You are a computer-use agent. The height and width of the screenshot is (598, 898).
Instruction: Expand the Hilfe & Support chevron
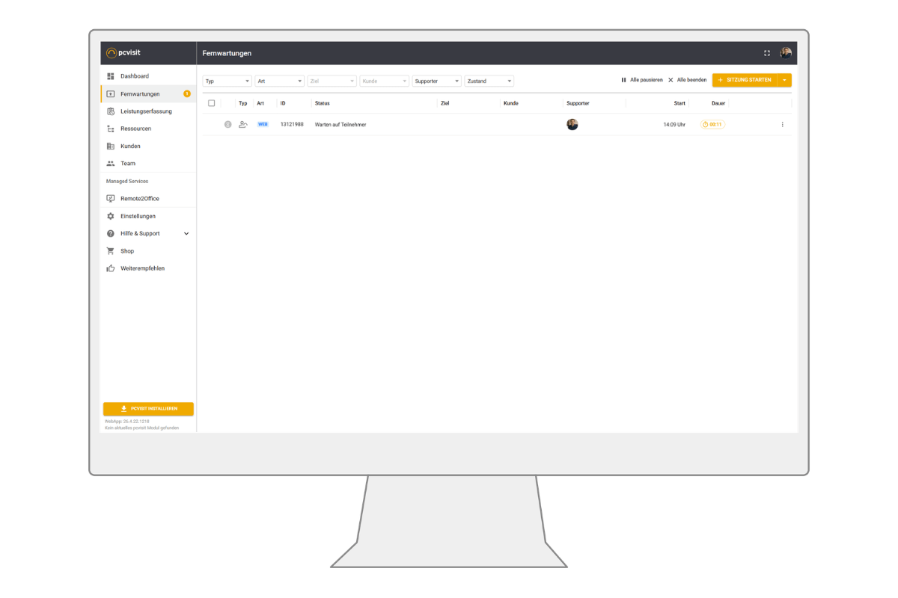(x=186, y=234)
